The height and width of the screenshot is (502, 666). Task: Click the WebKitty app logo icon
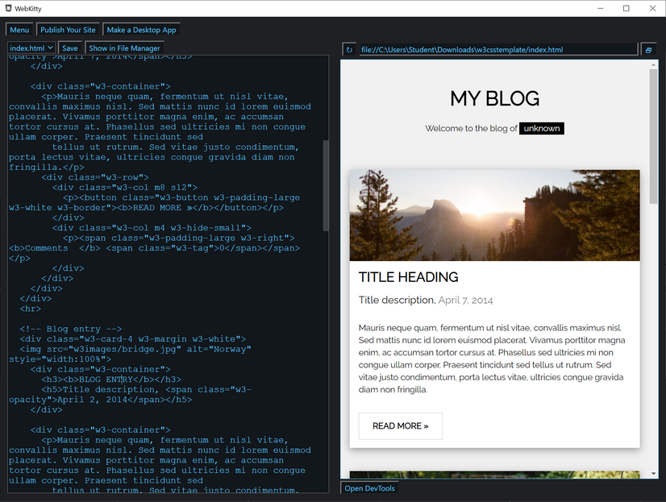click(x=8, y=8)
